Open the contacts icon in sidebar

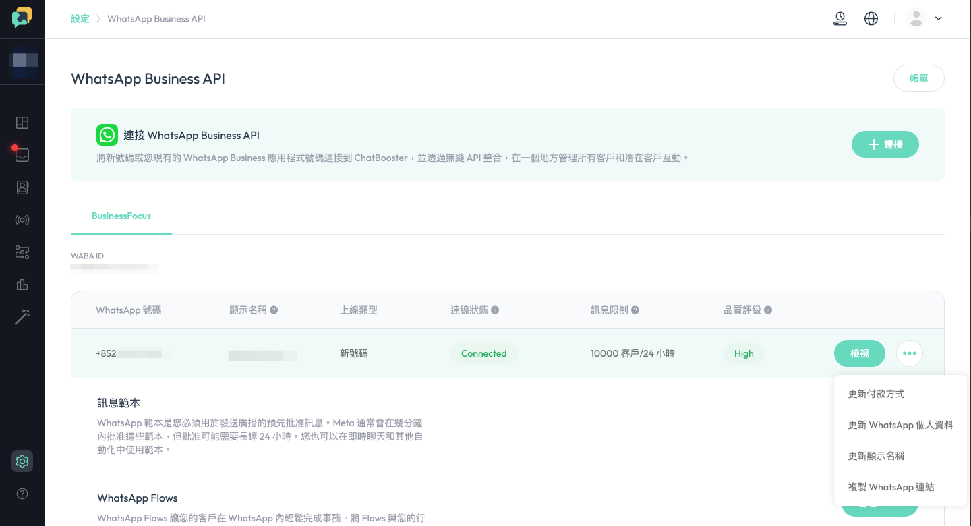22,187
